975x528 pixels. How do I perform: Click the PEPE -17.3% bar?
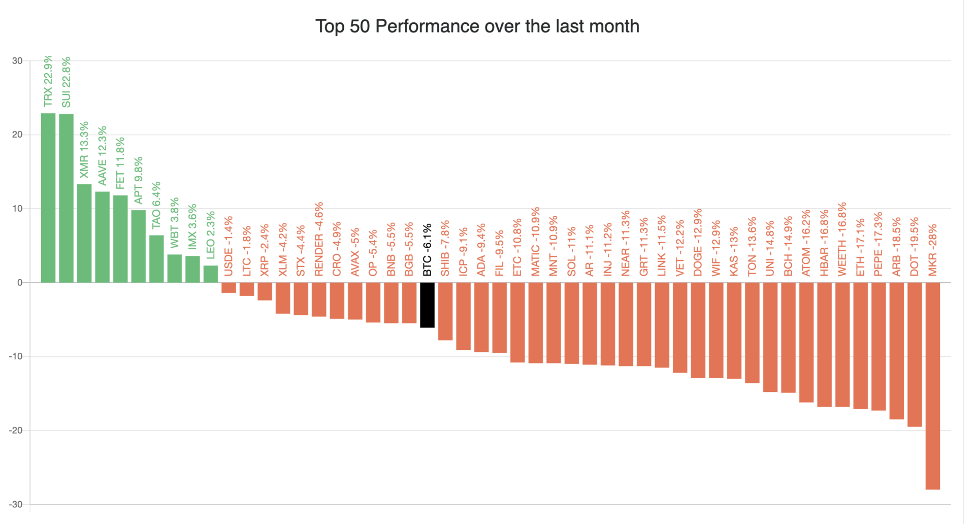pyautogui.click(x=879, y=346)
